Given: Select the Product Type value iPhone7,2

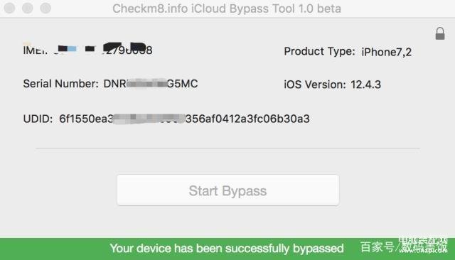Looking at the screenshot, I should click(x=387, y=52).
